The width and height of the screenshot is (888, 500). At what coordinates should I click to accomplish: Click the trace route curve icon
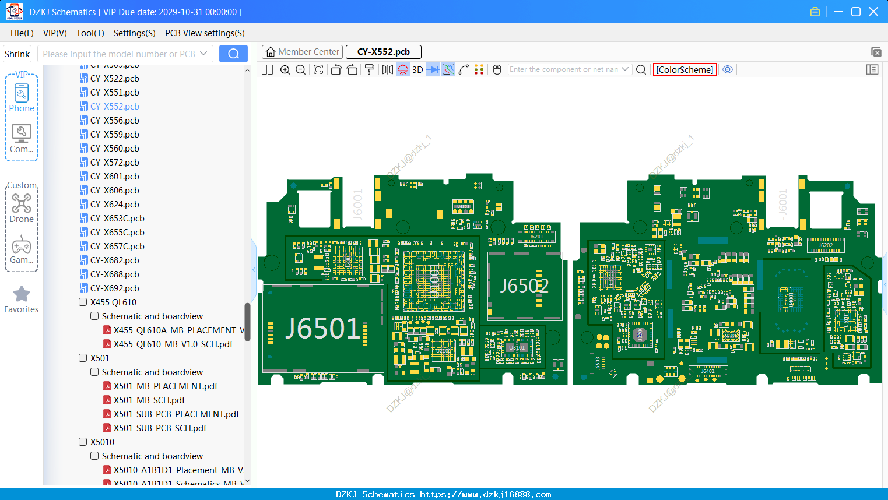pos(464,69)
